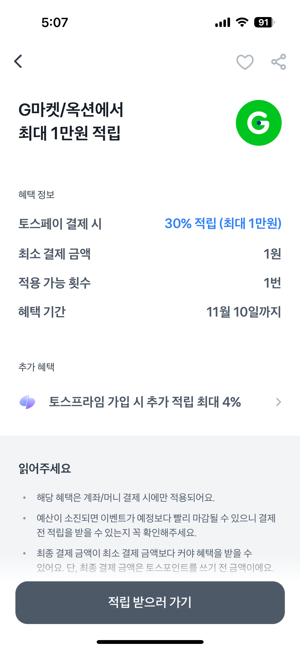
Task: Tap the 혜택 기간 11월 10일까지 row
Action: (150, 312)
